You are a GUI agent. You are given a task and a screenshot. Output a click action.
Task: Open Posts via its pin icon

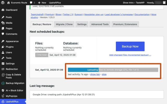(x=3, y=17)
